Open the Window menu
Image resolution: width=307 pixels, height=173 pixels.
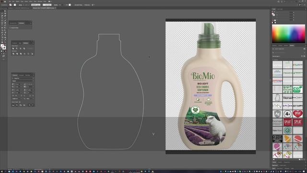click(x=40, y=1)
